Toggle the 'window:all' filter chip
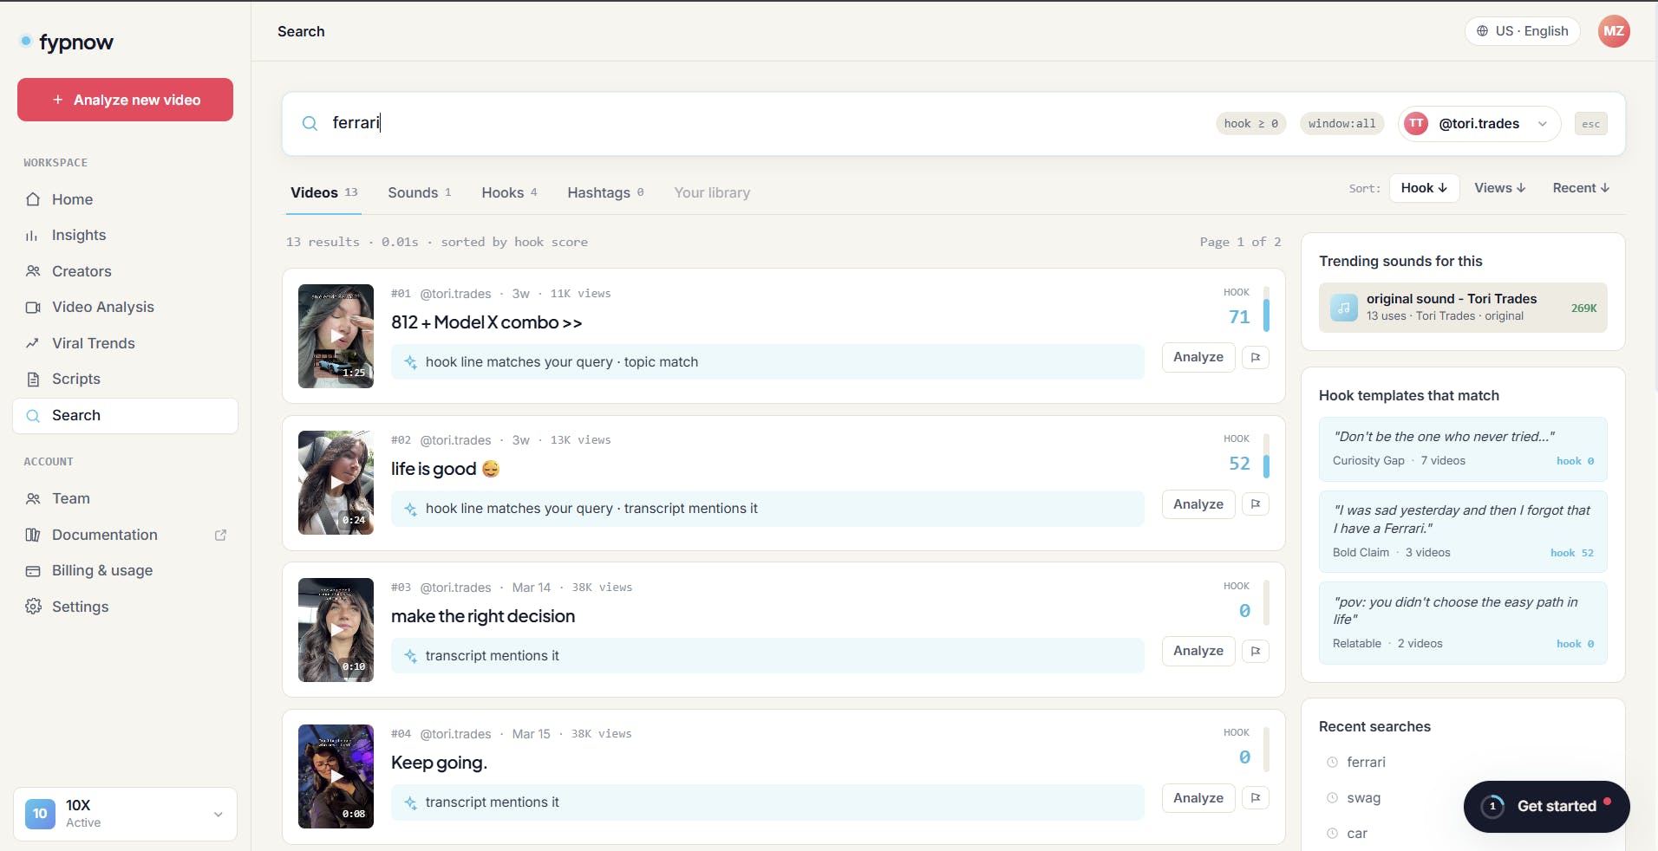The height and width of the screenshot is (851, 1658). [1341, 124]
